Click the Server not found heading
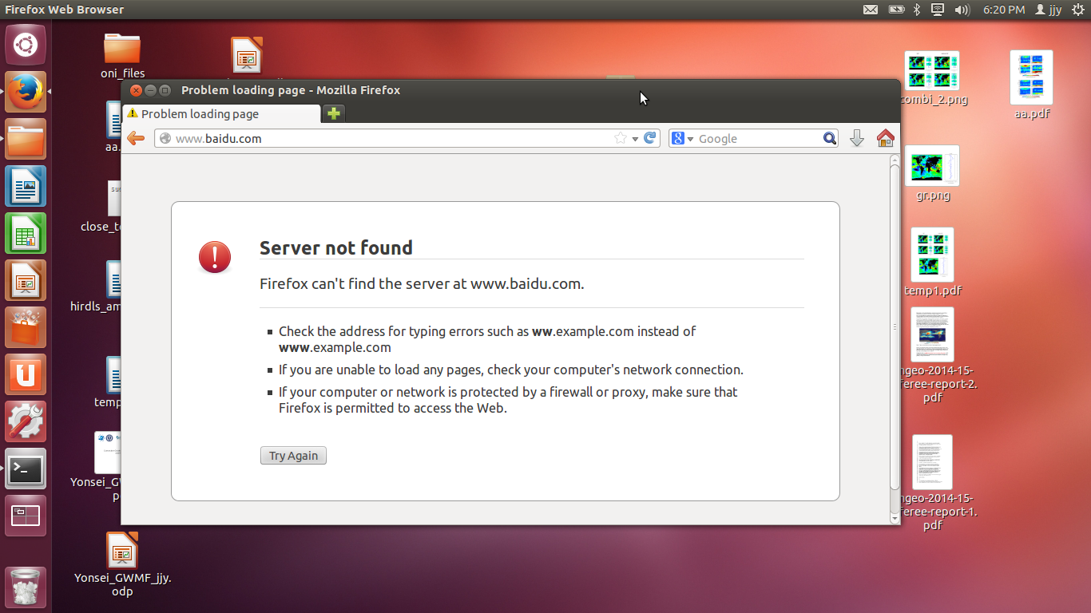This screenshot has width=1091, height=613. (x=336, y=247)
